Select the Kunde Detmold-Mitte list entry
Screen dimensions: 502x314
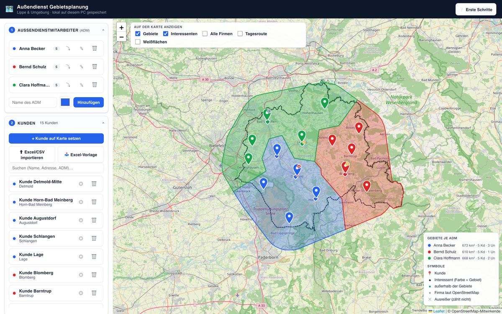56,184
